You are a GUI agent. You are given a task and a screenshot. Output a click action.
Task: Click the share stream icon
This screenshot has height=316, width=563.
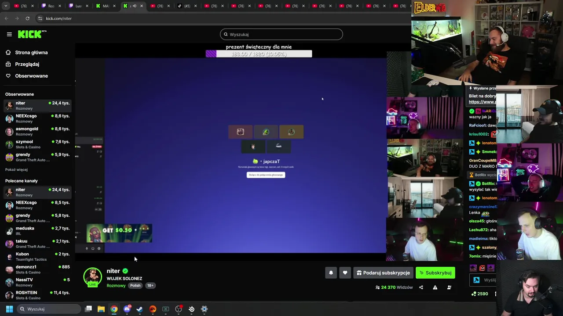421,287
